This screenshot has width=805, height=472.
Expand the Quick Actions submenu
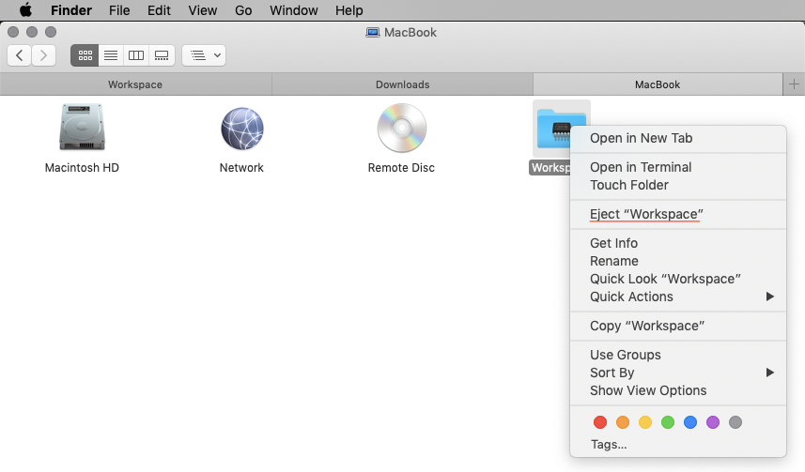pyautogui.click(x=678, y=297)
